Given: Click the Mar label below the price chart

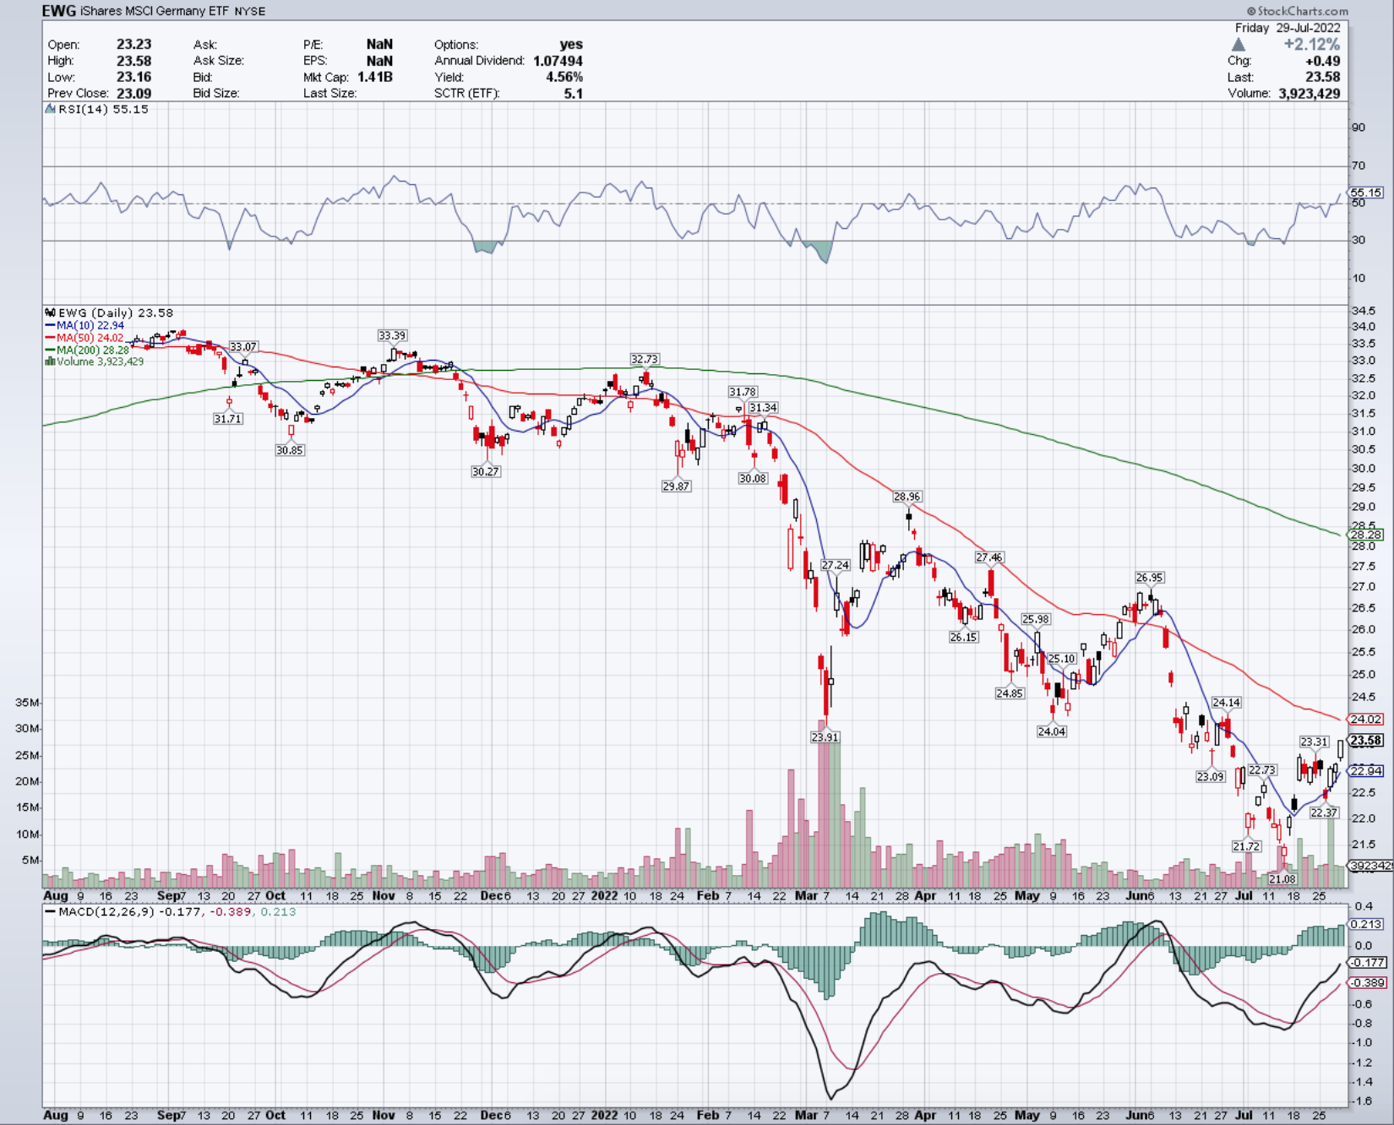Looking at the screenshot, I should (x=806, y=895).
